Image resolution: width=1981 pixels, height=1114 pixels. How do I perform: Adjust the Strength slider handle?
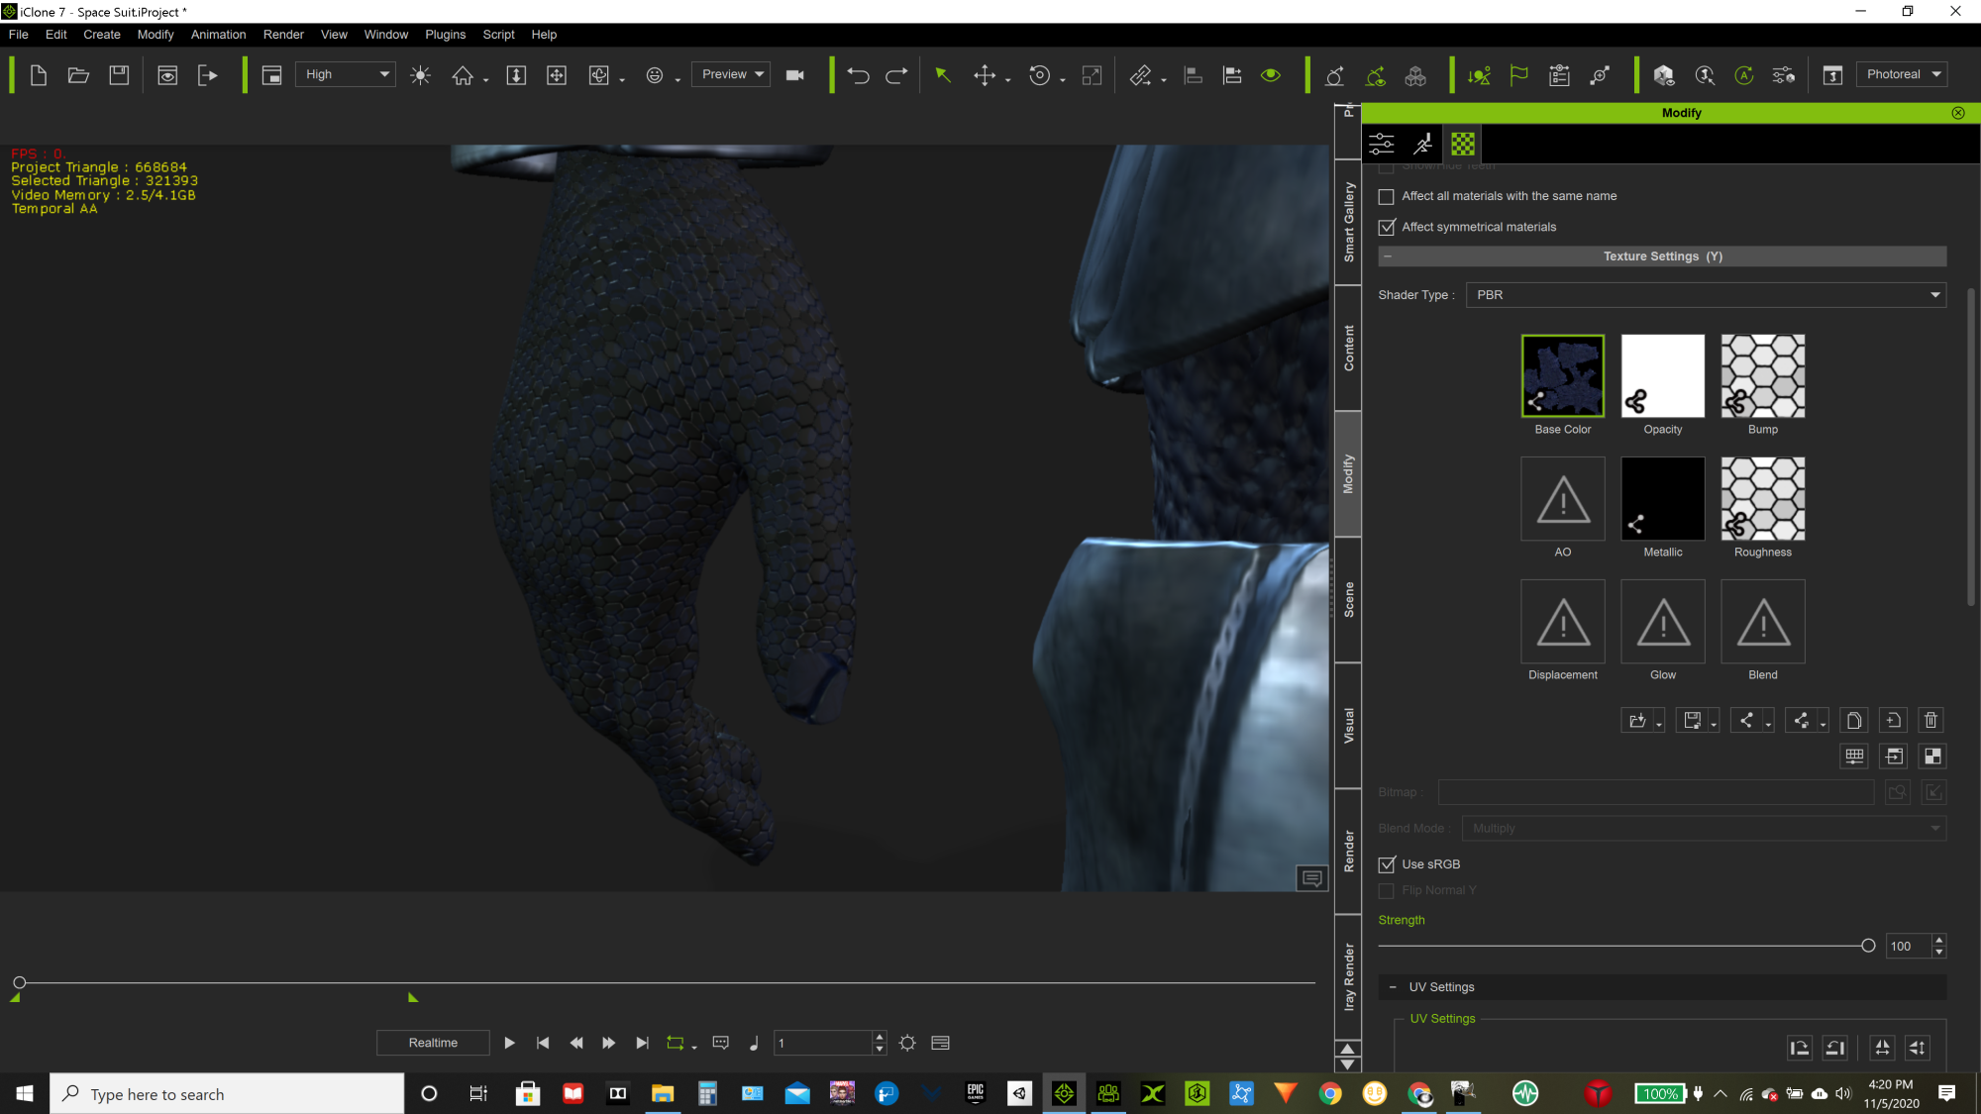[1868, 946]
